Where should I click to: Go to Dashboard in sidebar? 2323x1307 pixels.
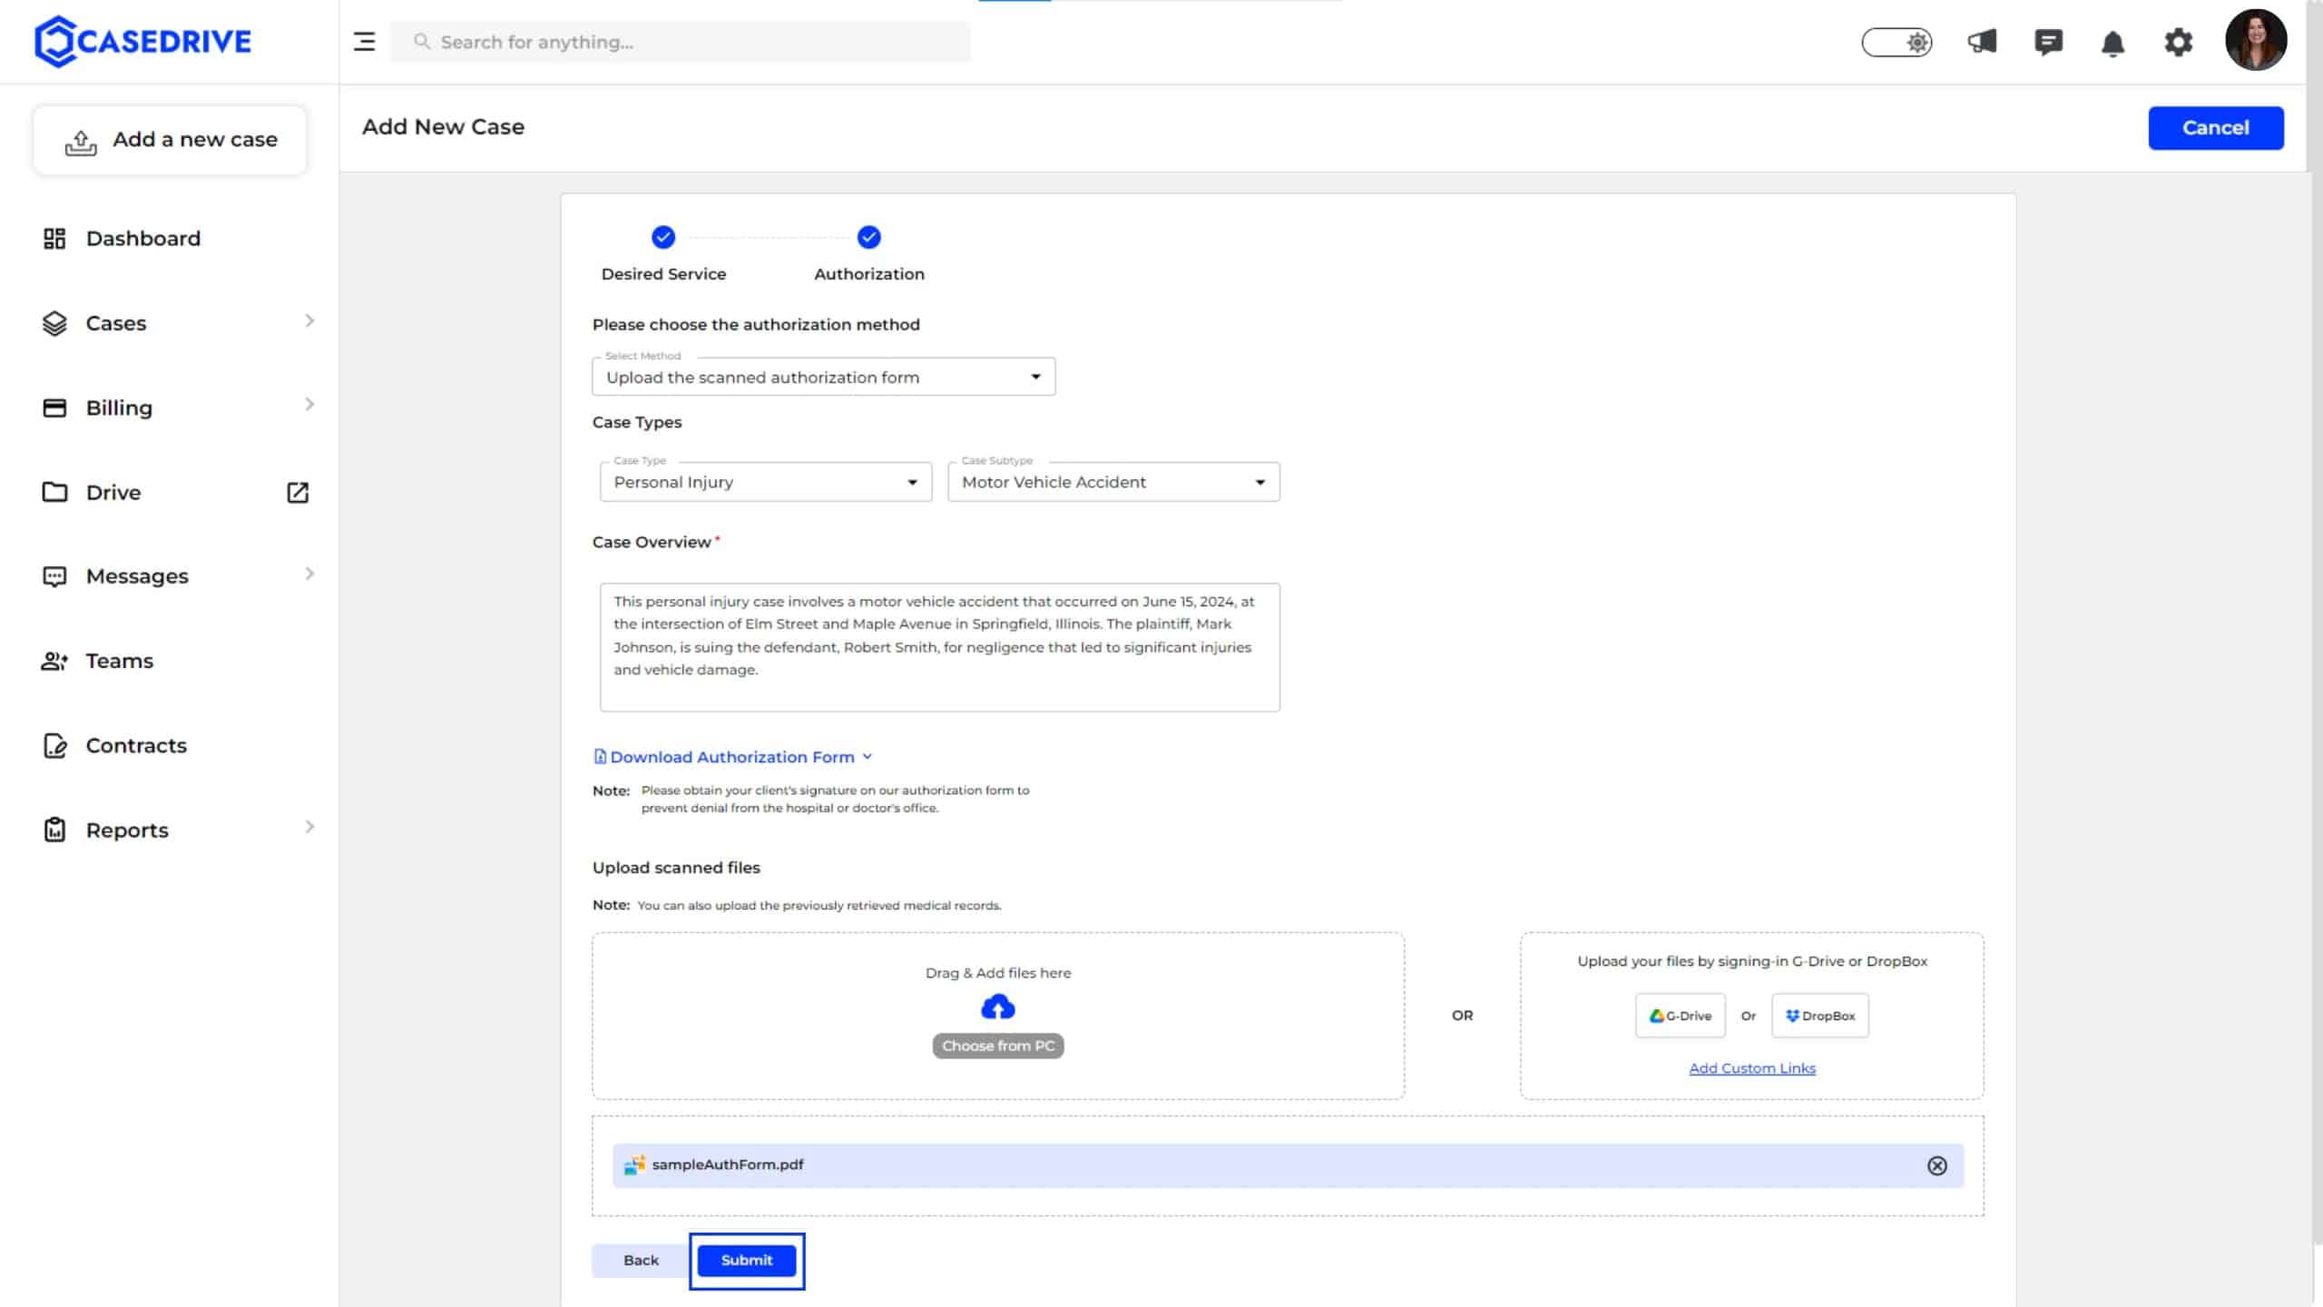[x=142, y=239]
